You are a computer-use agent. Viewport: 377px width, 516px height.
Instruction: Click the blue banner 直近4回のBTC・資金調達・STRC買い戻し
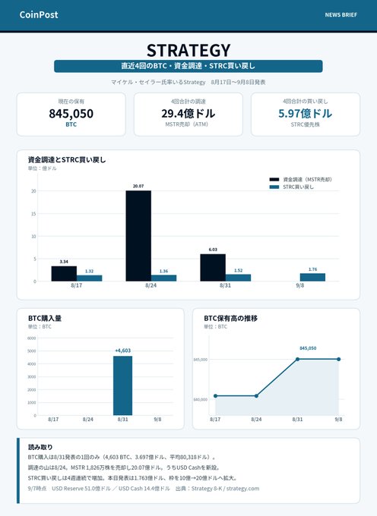188,66
